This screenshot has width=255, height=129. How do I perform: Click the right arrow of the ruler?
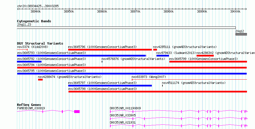246,9
